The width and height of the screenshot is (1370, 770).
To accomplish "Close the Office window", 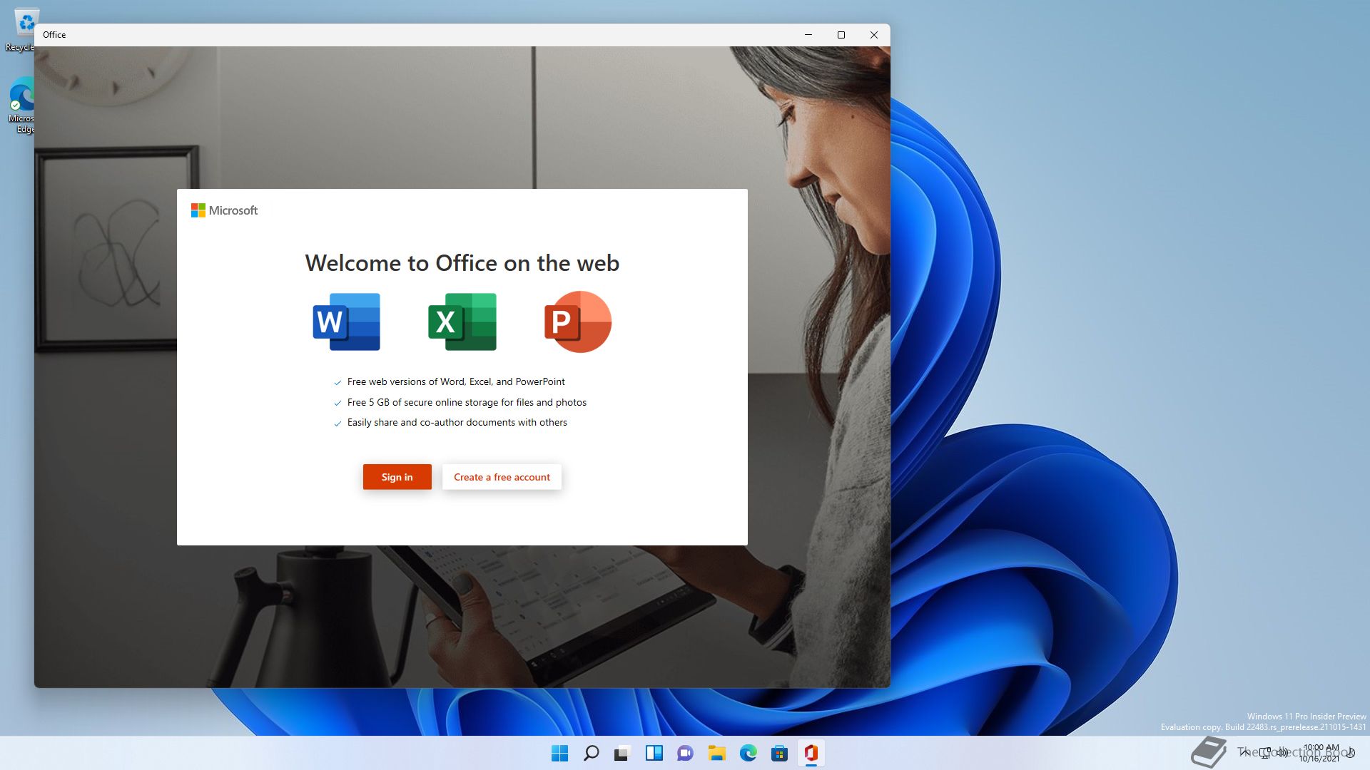I will (874, 35).
